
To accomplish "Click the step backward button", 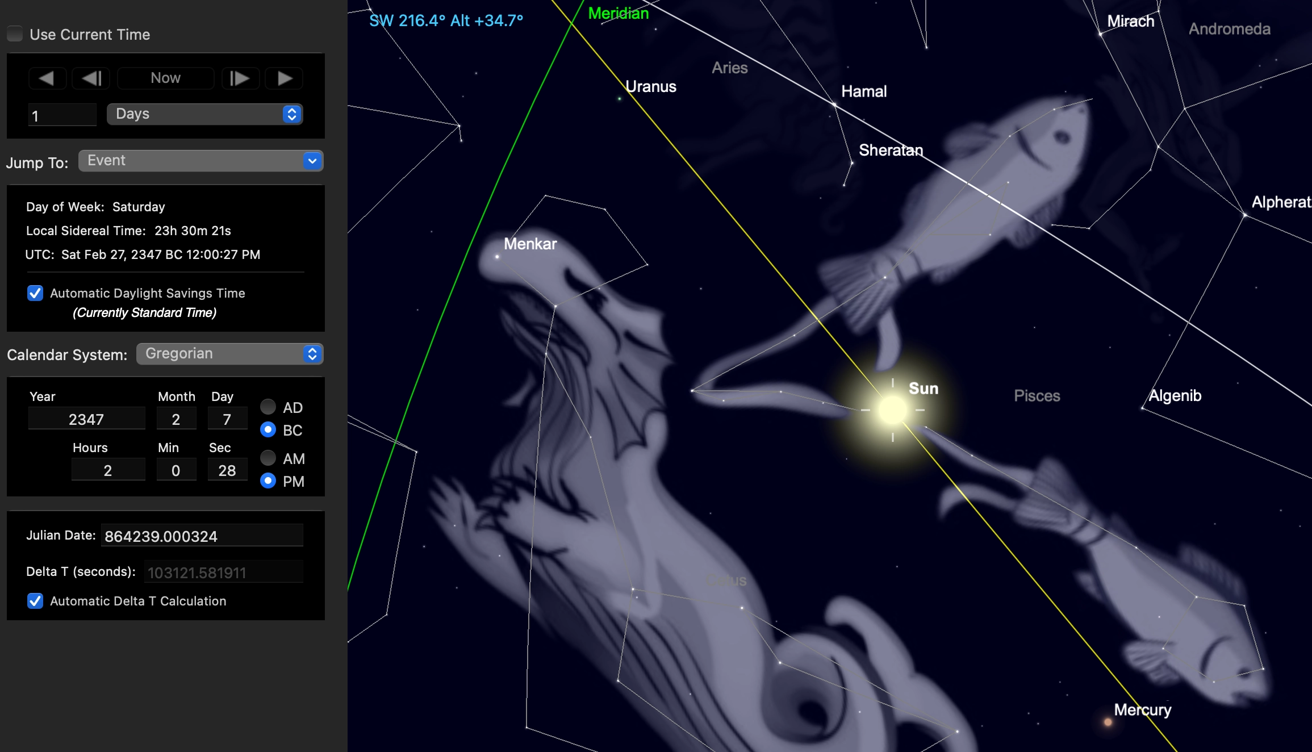I will pos(91,78).
